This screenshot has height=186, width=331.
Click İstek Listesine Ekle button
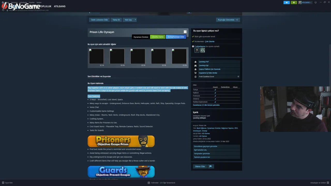[99, 20]
